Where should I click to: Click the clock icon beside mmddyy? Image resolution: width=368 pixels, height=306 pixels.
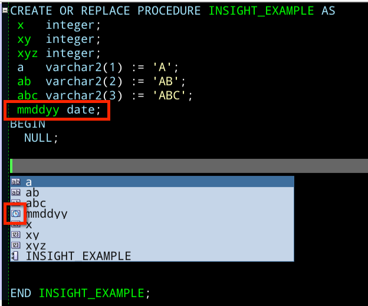click(x=16, y=214)
